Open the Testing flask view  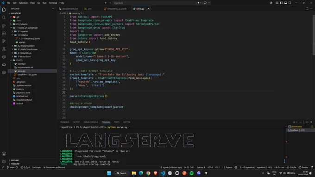[x=4, y=49]
